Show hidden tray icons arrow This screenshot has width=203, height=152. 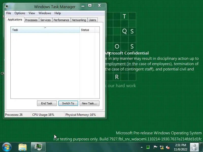point(142,147)
